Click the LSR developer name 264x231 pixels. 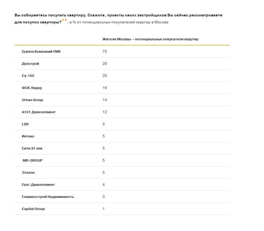coord(25,124)
